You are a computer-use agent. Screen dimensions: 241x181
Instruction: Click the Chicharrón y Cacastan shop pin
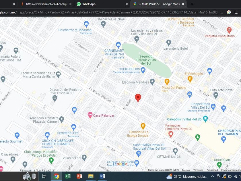pos(86,24)
